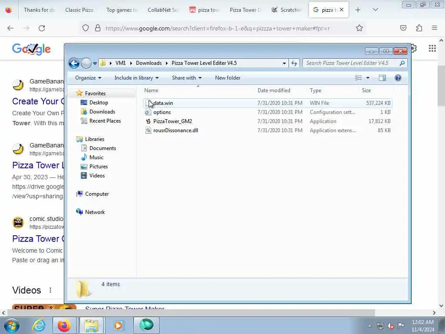
Task: Click the PizzaTower_GM2 application icon
Action: pyautogui.click(x=148, y=121)
